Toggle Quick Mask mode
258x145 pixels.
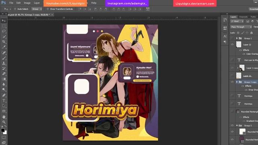(4, 137)
